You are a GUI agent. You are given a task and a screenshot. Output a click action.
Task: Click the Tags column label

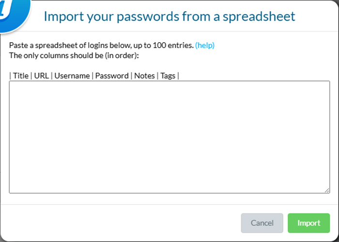click(168, 76)
